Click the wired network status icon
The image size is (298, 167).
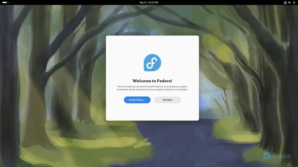coord(285,2)
